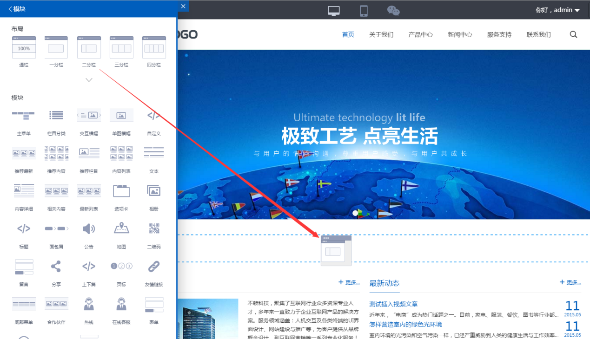This screenshot has width=590, height=339.
Task: Select the 四分栏 four-column layout
Action: (x=154, y=47)
